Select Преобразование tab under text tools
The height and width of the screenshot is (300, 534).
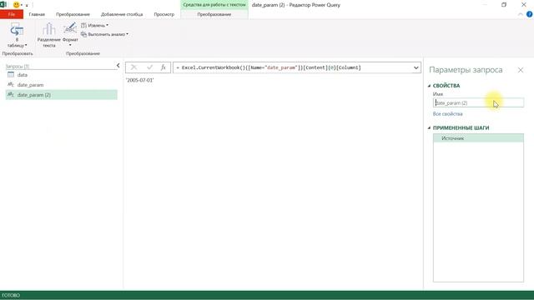coord(214,14)
